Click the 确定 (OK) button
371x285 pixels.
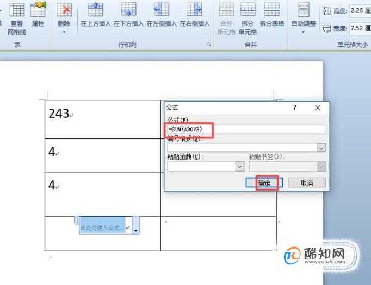pos(264,183)
